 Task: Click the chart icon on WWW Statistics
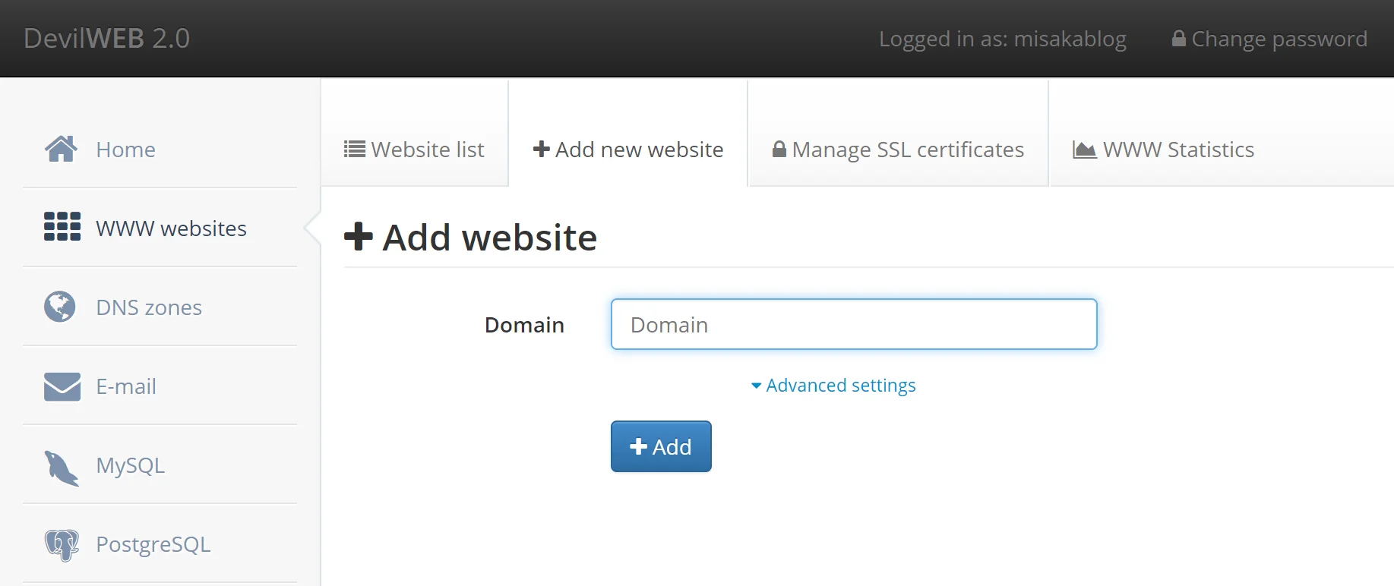(x=1084, y=150)
